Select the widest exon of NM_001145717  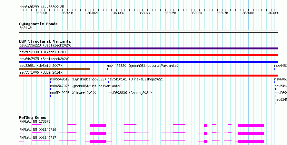[251, 141]
